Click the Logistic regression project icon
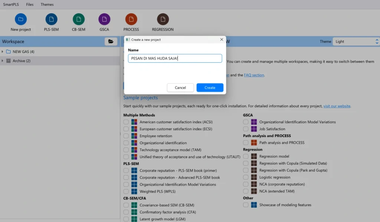Image resolution: width=380 pixels, height=222 pixels. [254, 177]
